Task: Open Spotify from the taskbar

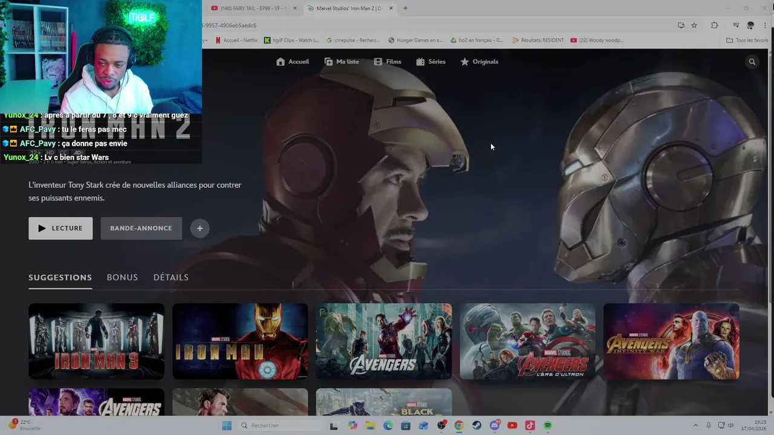Action: pos(548,425)
